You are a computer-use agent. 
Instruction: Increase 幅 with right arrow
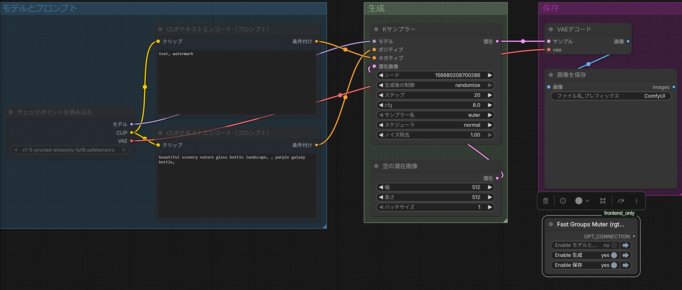(490, 187)
